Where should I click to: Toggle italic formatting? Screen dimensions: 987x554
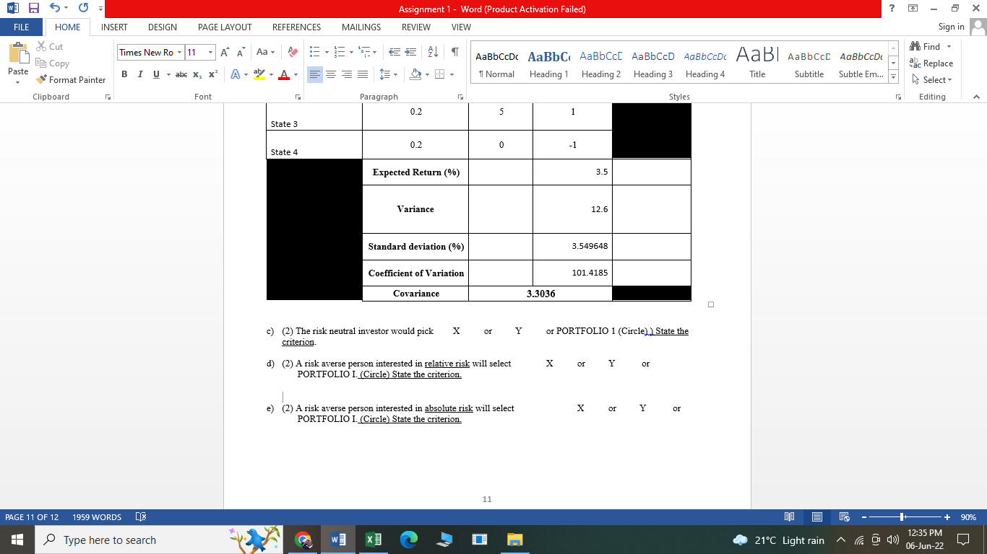pos(140,74)
